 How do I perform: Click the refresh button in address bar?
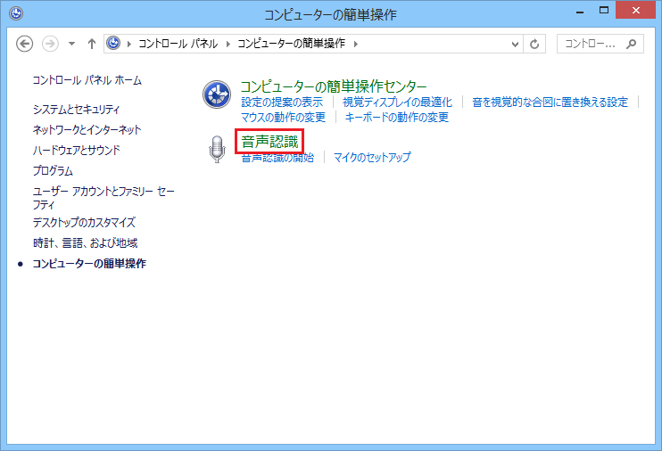coord(535,44)
